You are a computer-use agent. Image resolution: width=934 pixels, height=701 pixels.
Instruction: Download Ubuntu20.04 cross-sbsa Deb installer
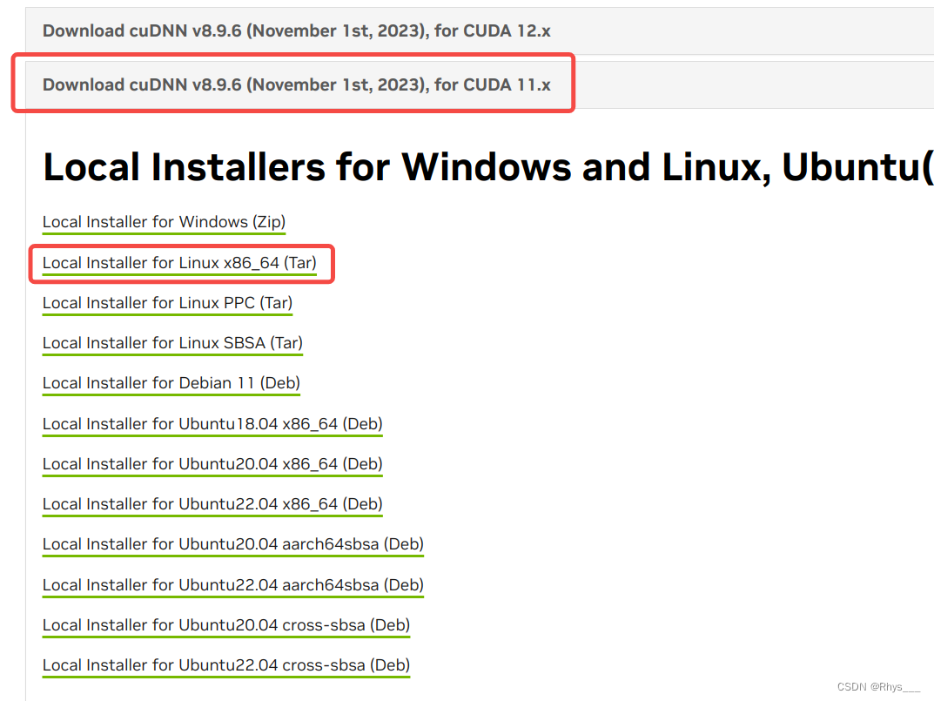(225, 624)
